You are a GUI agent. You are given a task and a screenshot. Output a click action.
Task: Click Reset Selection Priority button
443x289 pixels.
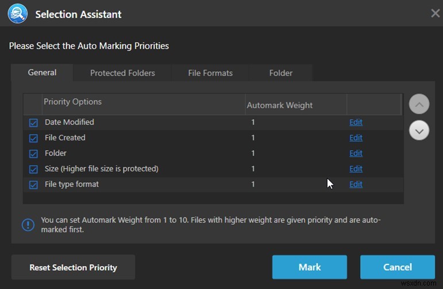click(73, 267)
